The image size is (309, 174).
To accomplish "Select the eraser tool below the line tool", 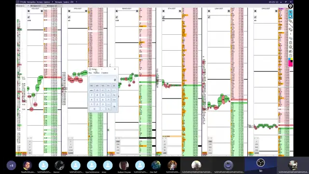I will [x=291, y=29].
